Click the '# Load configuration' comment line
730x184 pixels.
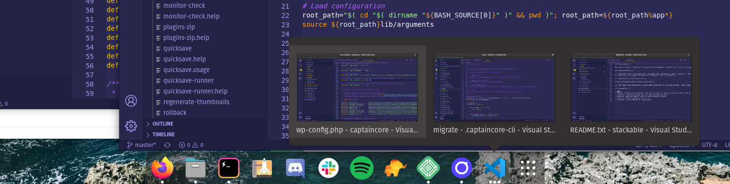[343, 6]
